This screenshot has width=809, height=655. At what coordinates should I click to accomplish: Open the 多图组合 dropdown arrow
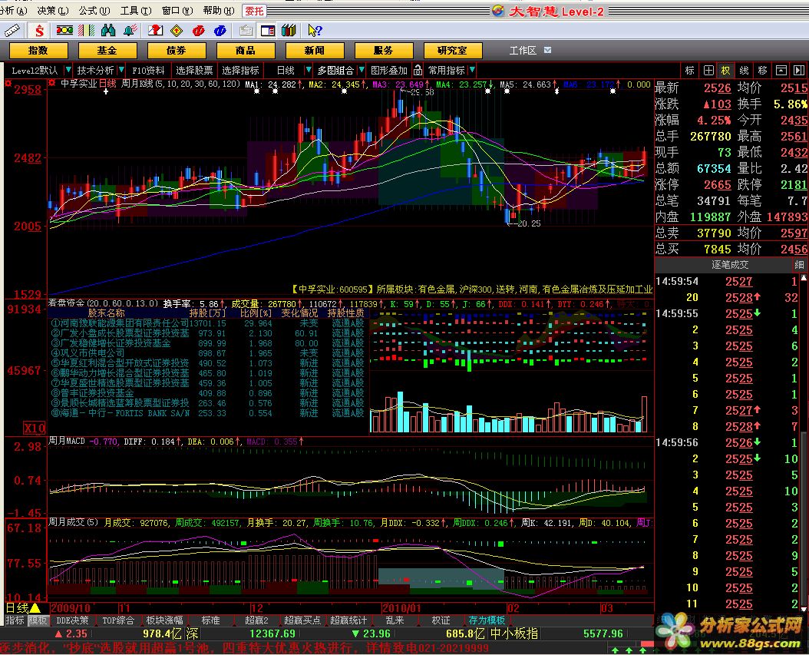tap(362, 70)
